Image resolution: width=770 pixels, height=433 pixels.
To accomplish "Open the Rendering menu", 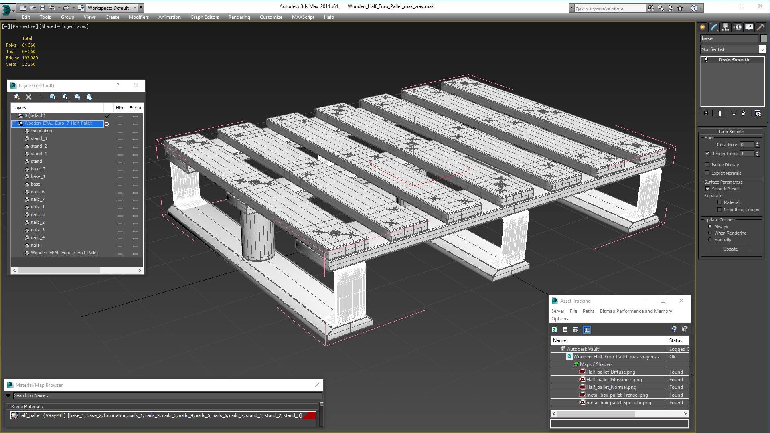I will pyautogui.click(x=239, y=17).
